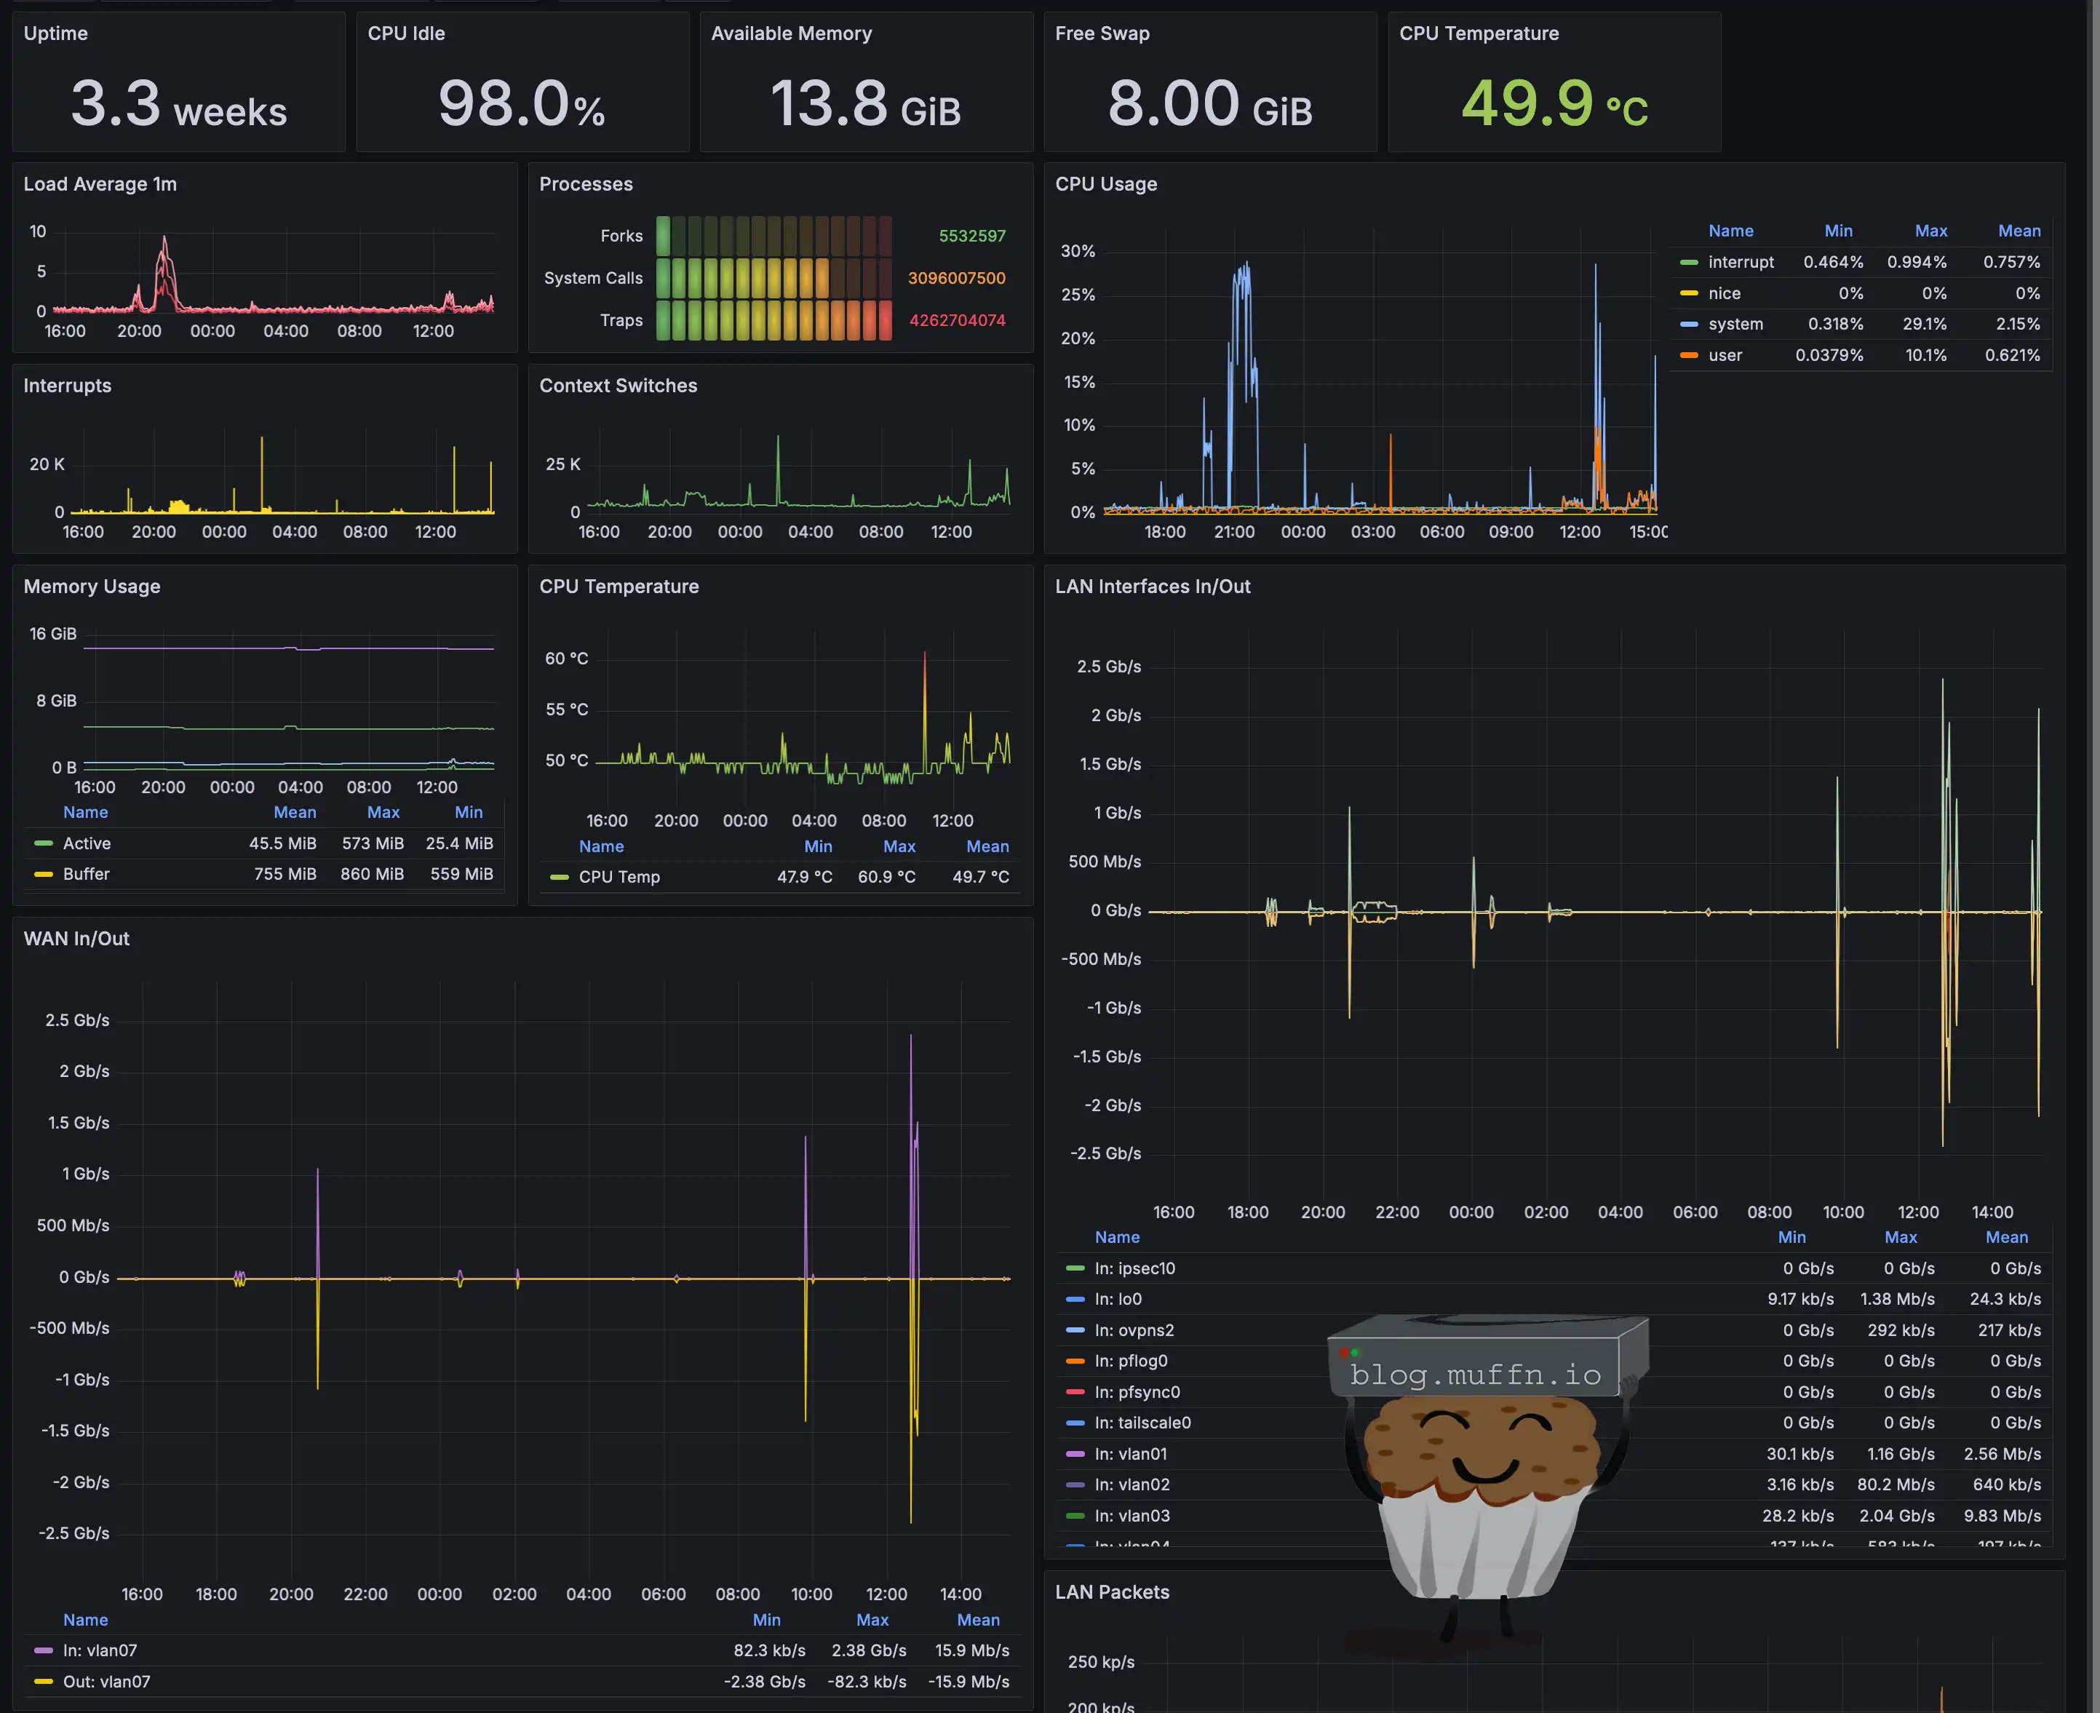Open the LAN Interfaces In/Out panel menu
2100x1713 pixels.
point(1152,587)
